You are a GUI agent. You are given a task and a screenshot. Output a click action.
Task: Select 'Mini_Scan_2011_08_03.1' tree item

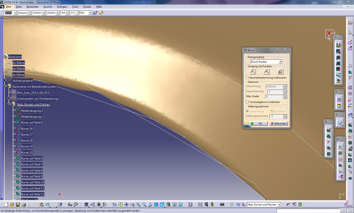tap(33, 93)
